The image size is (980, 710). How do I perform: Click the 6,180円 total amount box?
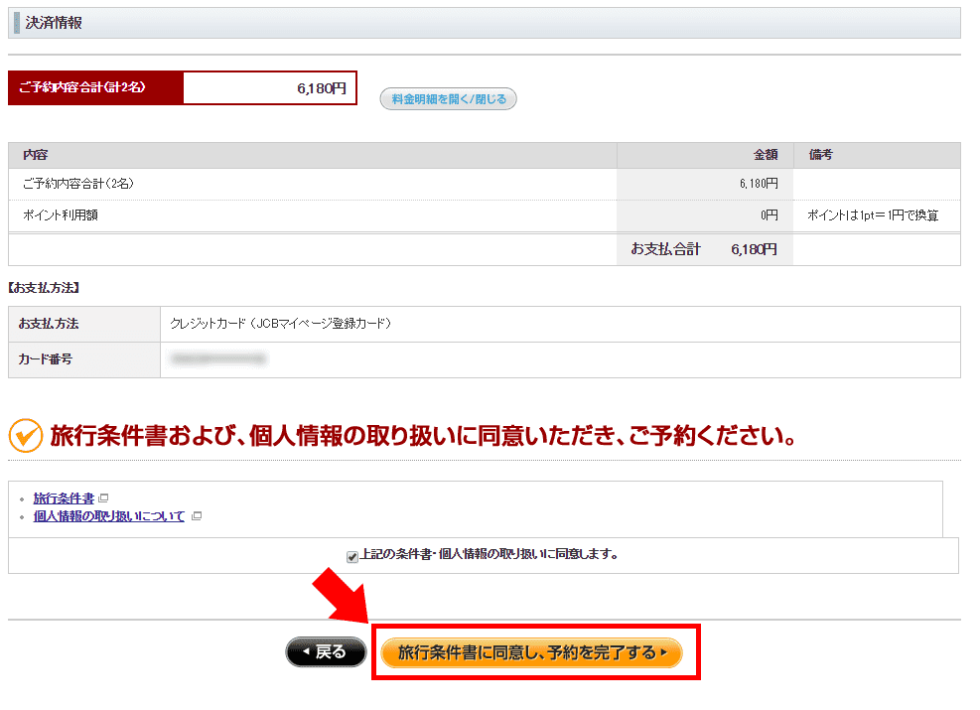pos(269,88)
